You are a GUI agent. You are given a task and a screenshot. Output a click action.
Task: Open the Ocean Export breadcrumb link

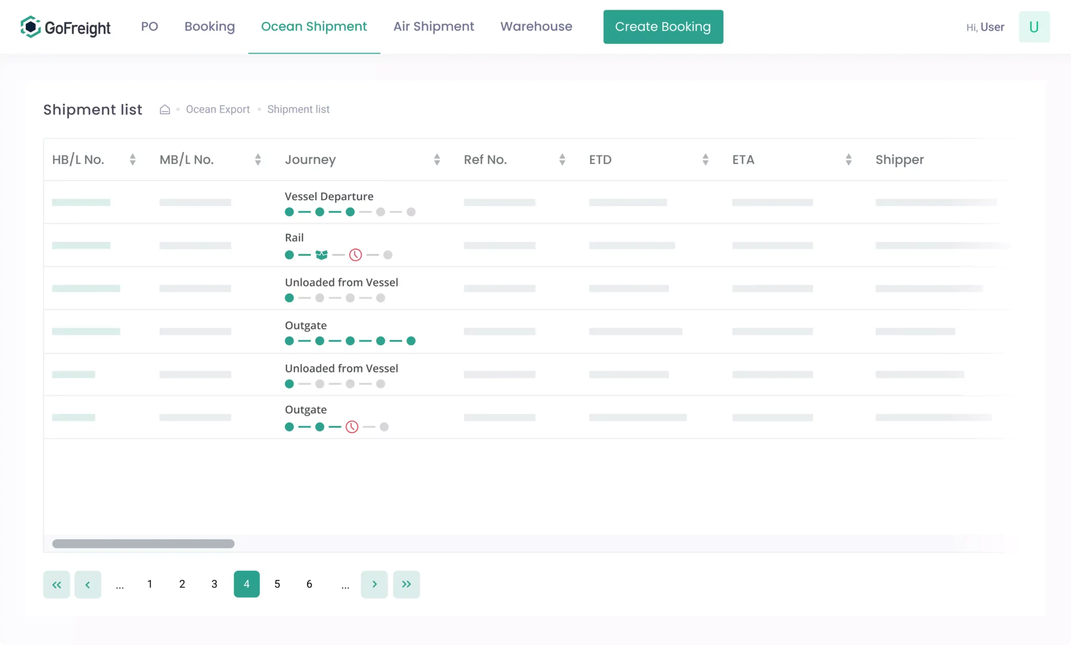pyautogui.click(x=218, y=109)
